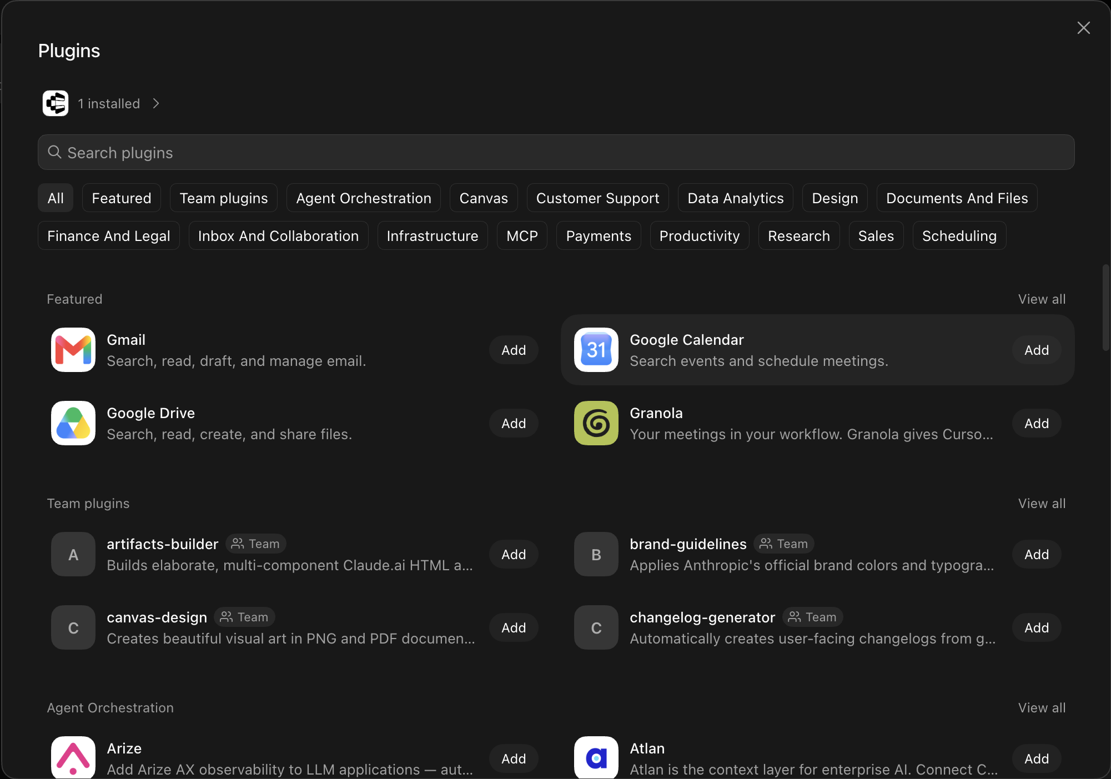1111x779 pixels.
Task: Click the brand-guidelines B icon
Action: (x=596, y=554)
